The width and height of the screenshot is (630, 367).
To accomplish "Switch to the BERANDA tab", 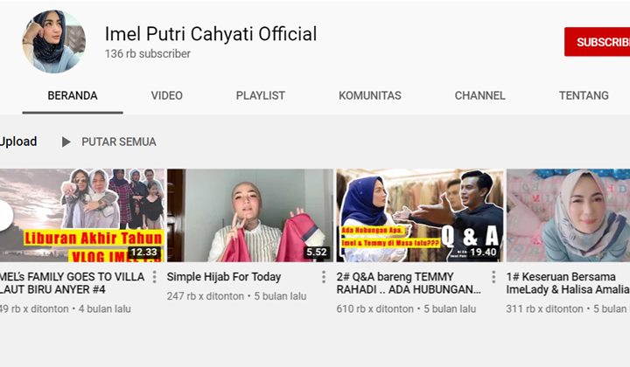I will [73, 95].
